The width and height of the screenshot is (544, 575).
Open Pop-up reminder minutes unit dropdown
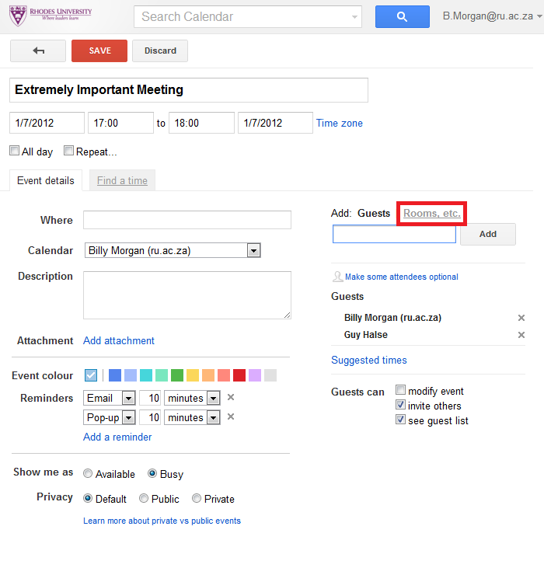point(192,417)
